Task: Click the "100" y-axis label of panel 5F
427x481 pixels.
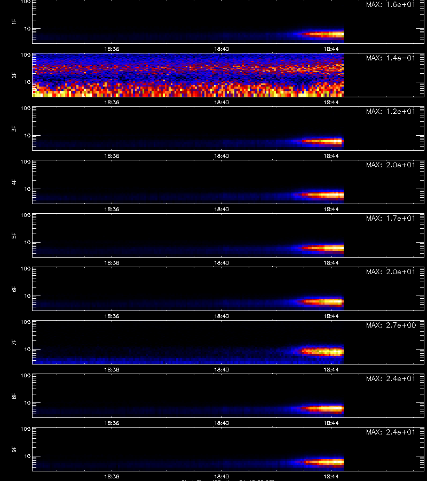Action: (26, 215)
